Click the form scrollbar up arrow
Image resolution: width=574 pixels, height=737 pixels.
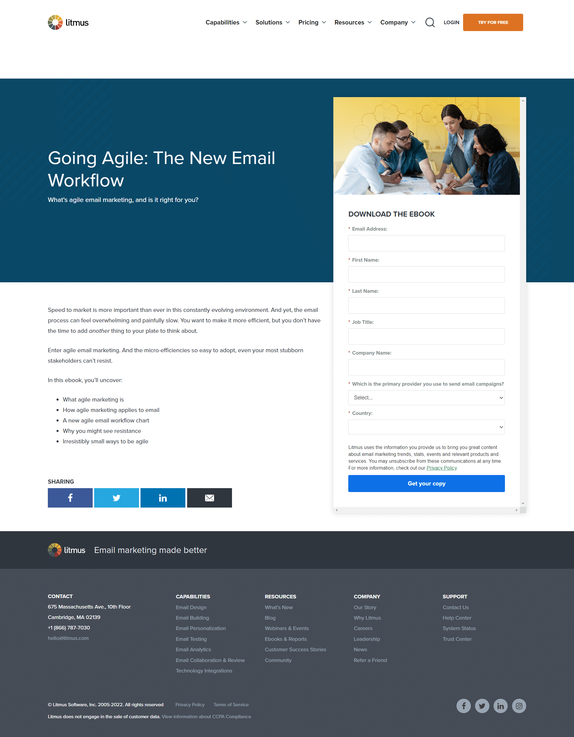[x=523, y=100]
